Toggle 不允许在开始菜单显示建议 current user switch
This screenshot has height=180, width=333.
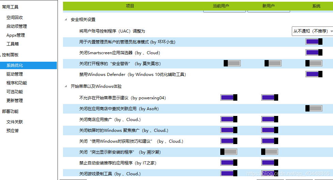[x=229, y=98]
